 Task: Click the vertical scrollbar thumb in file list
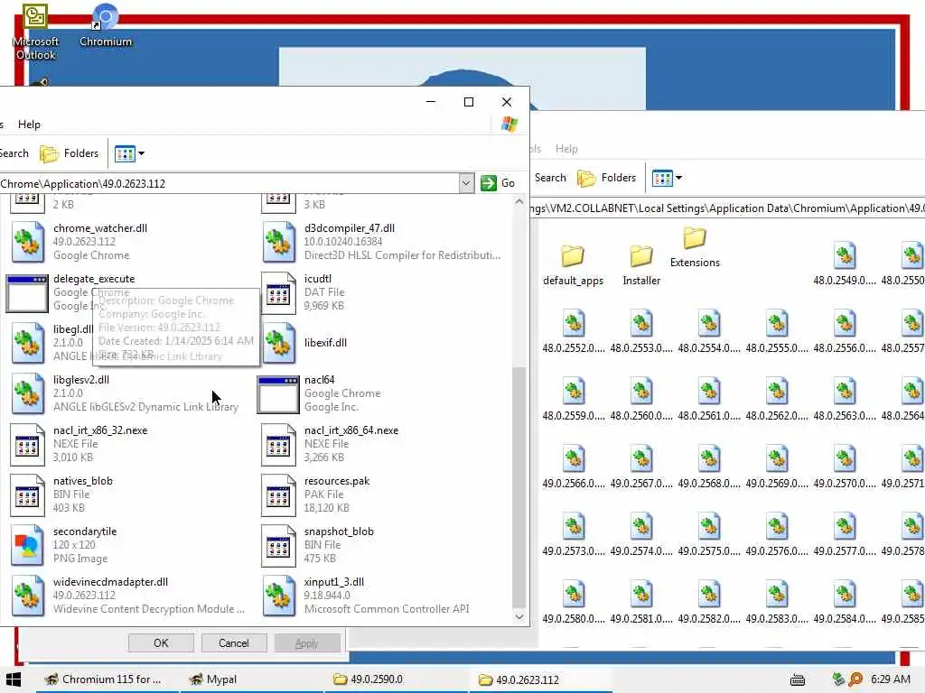(519, 486)
